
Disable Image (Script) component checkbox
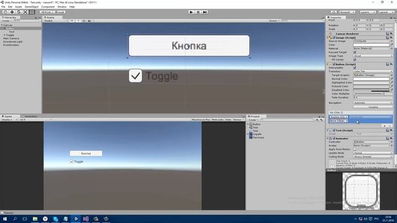point(334,38)
